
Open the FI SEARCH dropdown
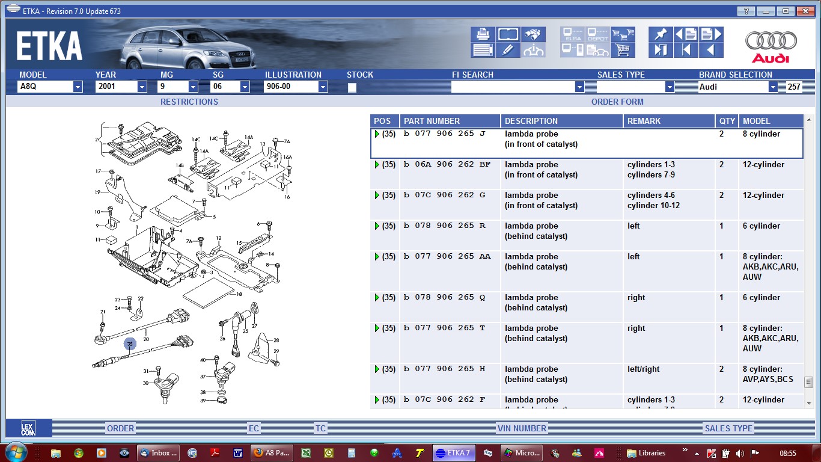point(579,87)
